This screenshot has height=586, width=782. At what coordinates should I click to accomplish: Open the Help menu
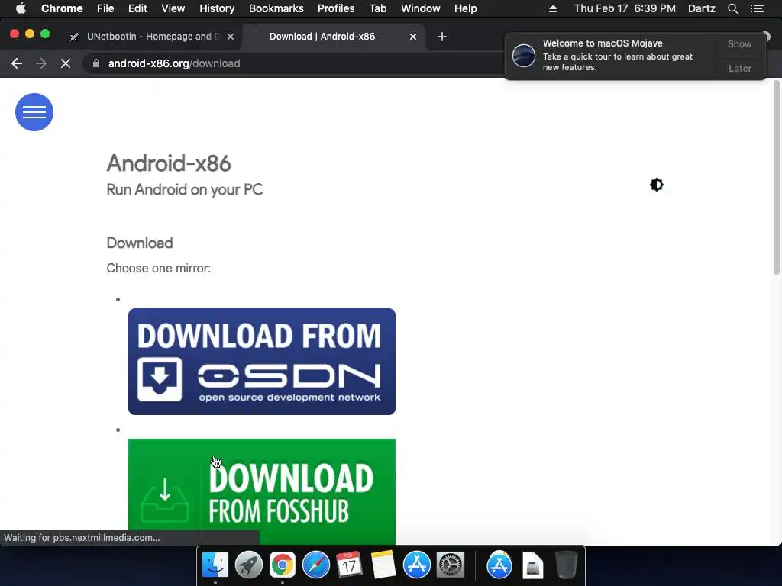(465, 8)
